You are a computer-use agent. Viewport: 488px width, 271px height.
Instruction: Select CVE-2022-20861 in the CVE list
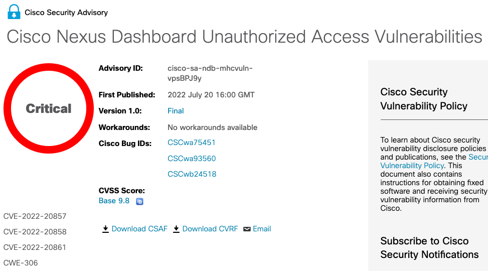[35, 247]
